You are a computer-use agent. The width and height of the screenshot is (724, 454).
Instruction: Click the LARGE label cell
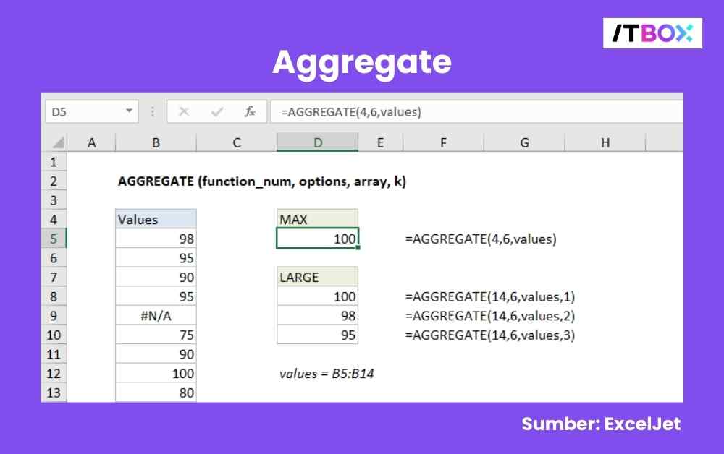pyautogui.click(x=317, y=277)
